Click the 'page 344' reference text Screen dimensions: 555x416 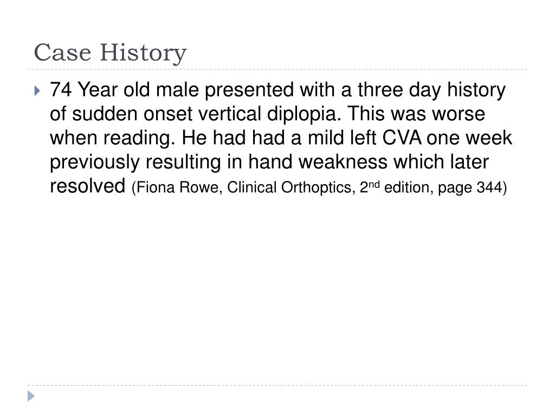click(x=470, y=187)
